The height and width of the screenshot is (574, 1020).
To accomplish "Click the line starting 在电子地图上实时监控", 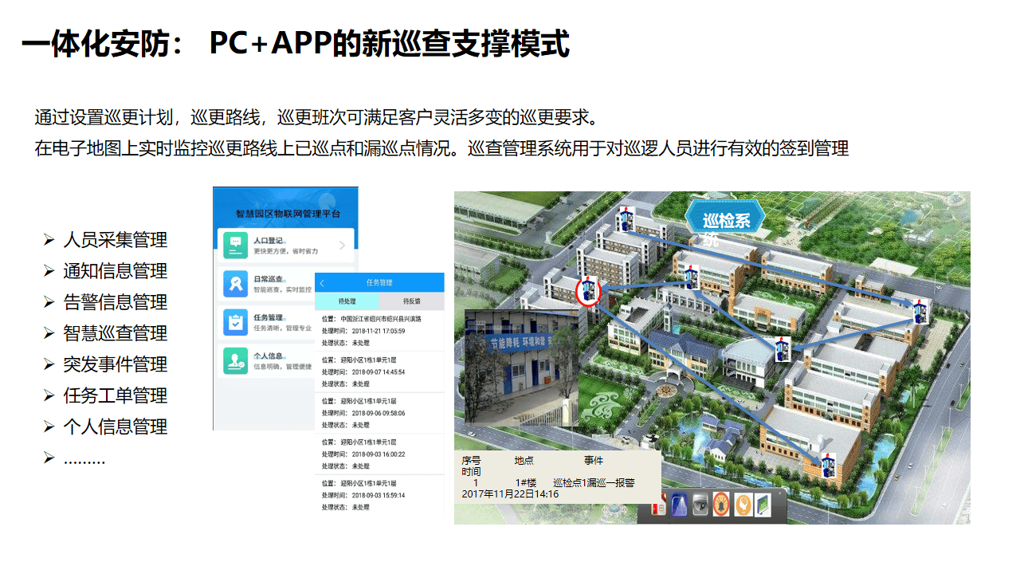I will (x=441, y=148).
